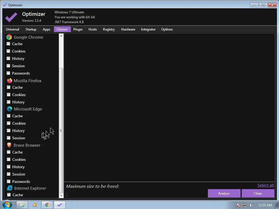The height and width of the screenshot is (209, 279).
Task: Click the Select all link
Action: pyautogui.click(x=265, y=185)
